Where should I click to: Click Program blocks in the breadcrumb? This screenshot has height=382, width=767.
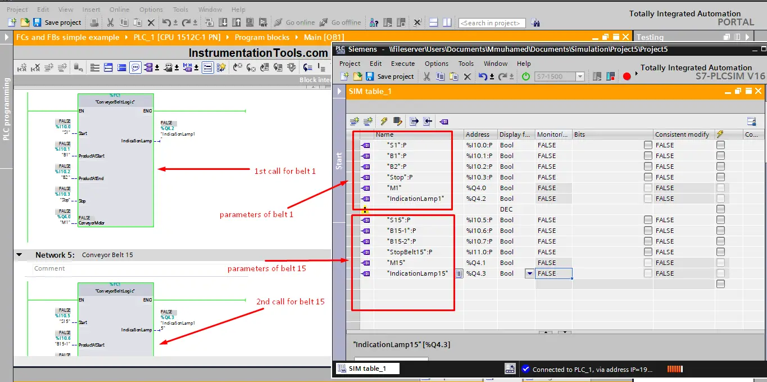262,37
